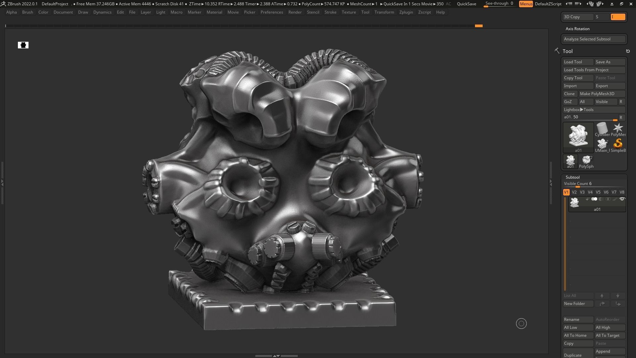Viewport: 636px width, 358px height.
Task: Adjust the Visible Count slider
Action: [x=594, y=184]
